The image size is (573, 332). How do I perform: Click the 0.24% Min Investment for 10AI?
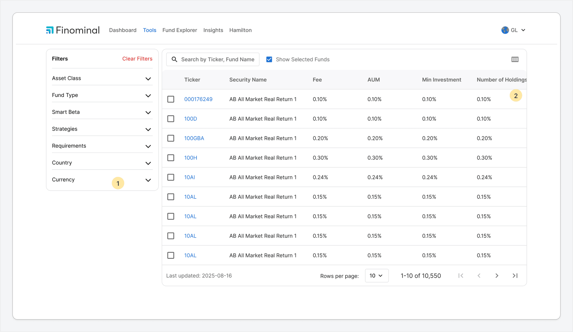(x=430, y=177)
